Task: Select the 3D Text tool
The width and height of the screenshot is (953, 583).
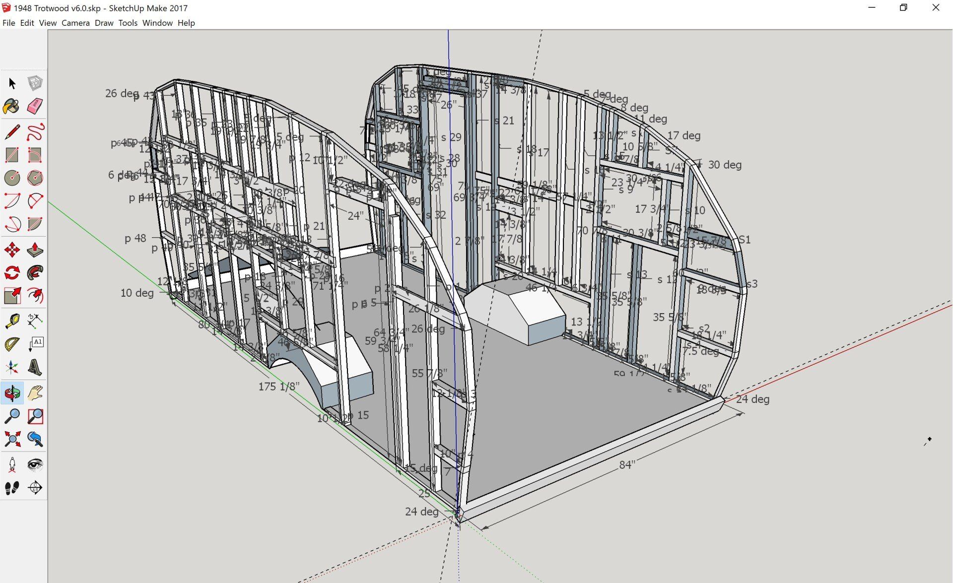Action: point(35,368)
